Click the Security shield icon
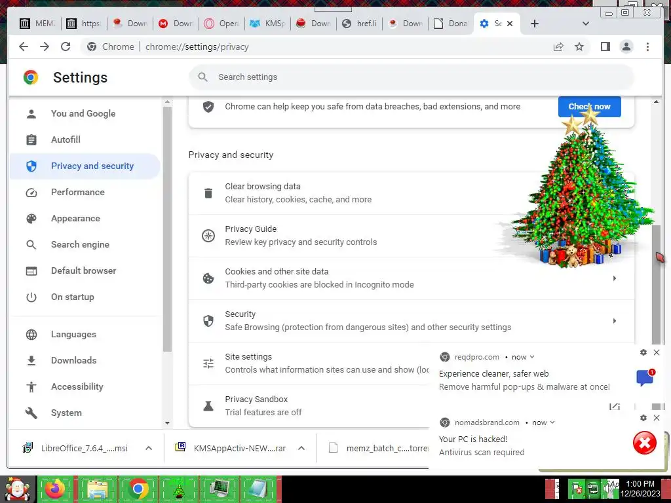Image resolution: width=671 pixels, height=503 pixels. tap(208, 321)
